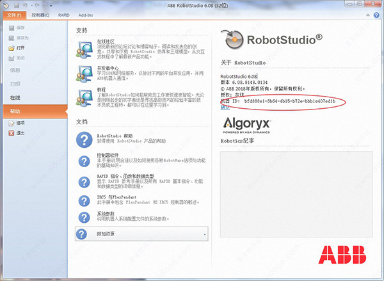
Task: Click the Redo arrow in quick access toolbar
Action: pos(37,5)
